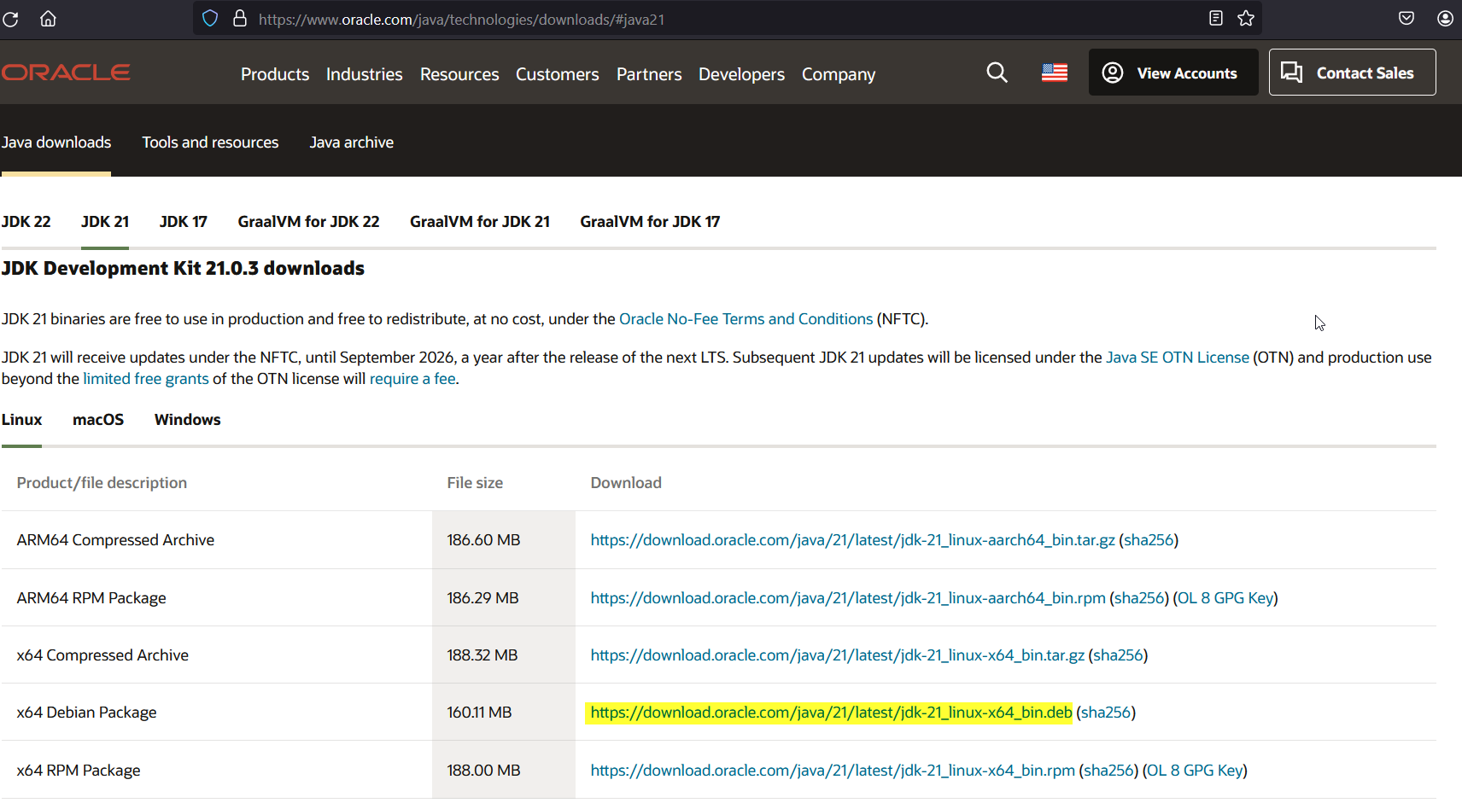The image size is (1462, 803).
Task: Open the Pocket save icon
Action: pyautogui.click(x=1406, y=18)
